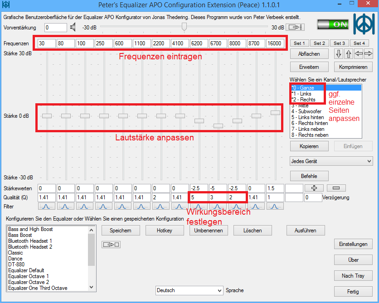
Task: Toggle the green ON power switch
Action: 333,24
